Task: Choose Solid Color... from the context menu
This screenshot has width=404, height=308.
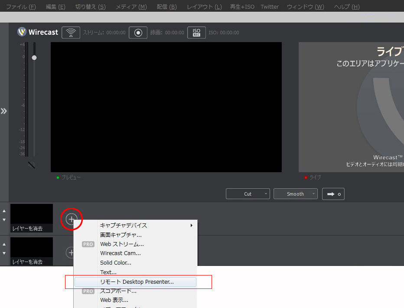Action: 136,262
